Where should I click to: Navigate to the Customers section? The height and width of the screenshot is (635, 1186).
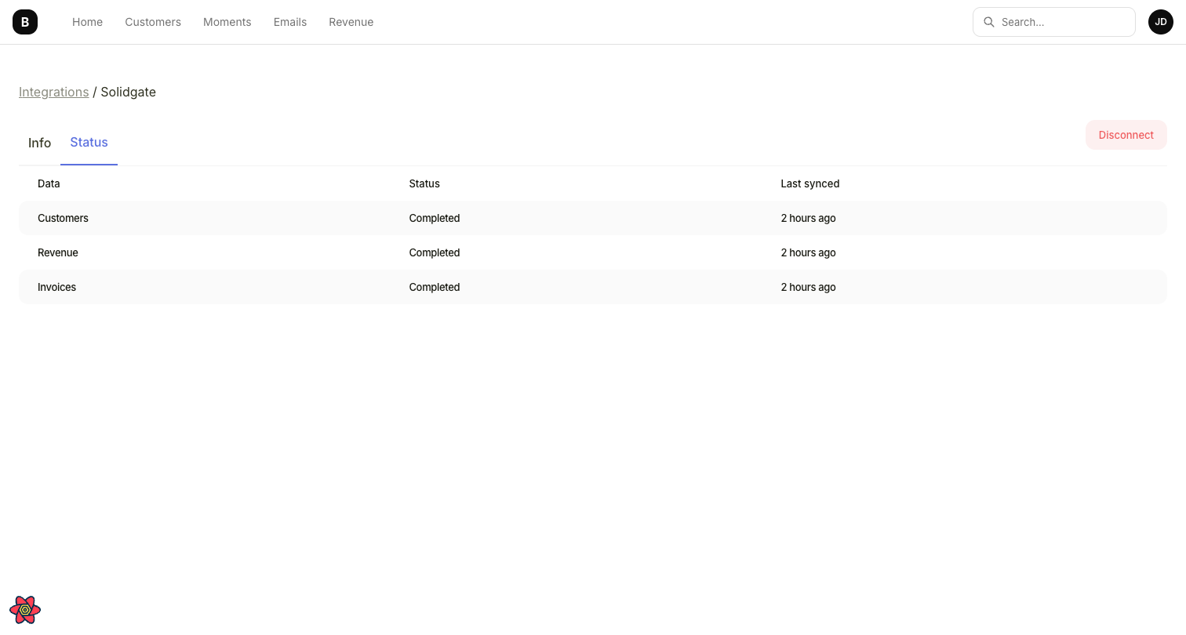tap(152, 21)
